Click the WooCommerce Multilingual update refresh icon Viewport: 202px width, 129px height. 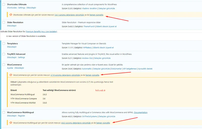coord(11,123)
